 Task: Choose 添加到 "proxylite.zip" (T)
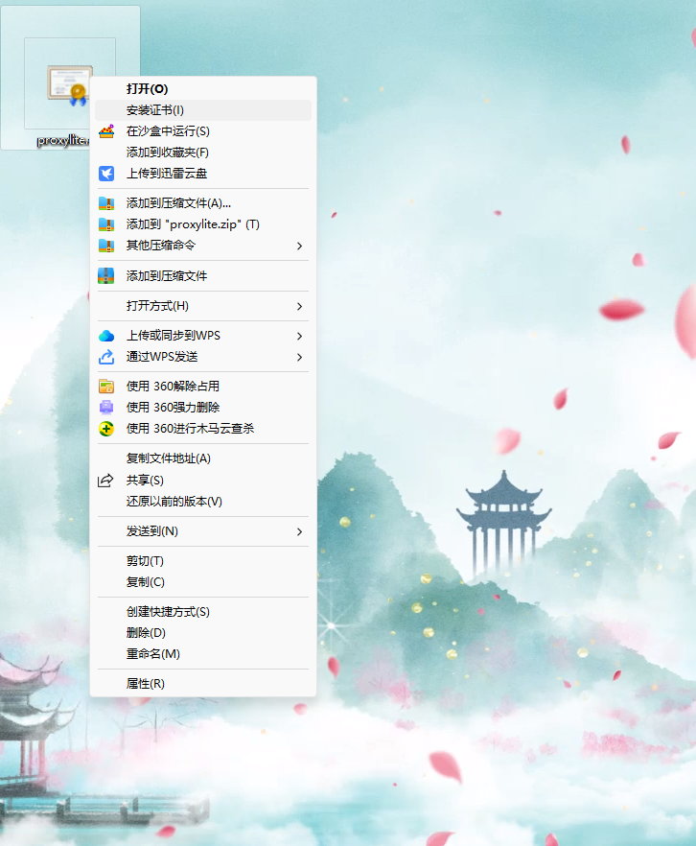(x=202, y=224)
